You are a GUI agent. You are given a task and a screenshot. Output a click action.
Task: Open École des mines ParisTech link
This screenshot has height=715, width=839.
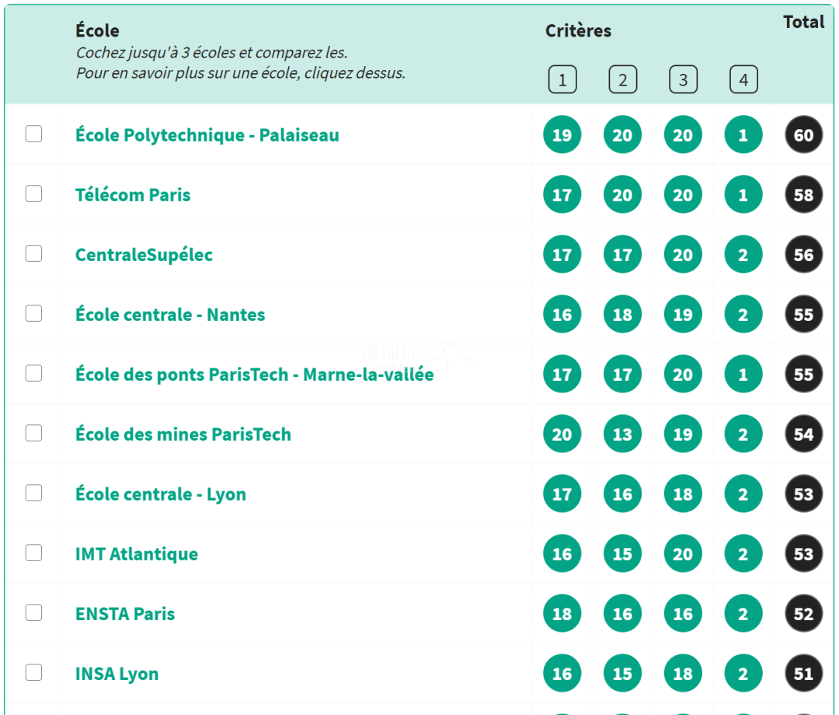click(183, 434)
